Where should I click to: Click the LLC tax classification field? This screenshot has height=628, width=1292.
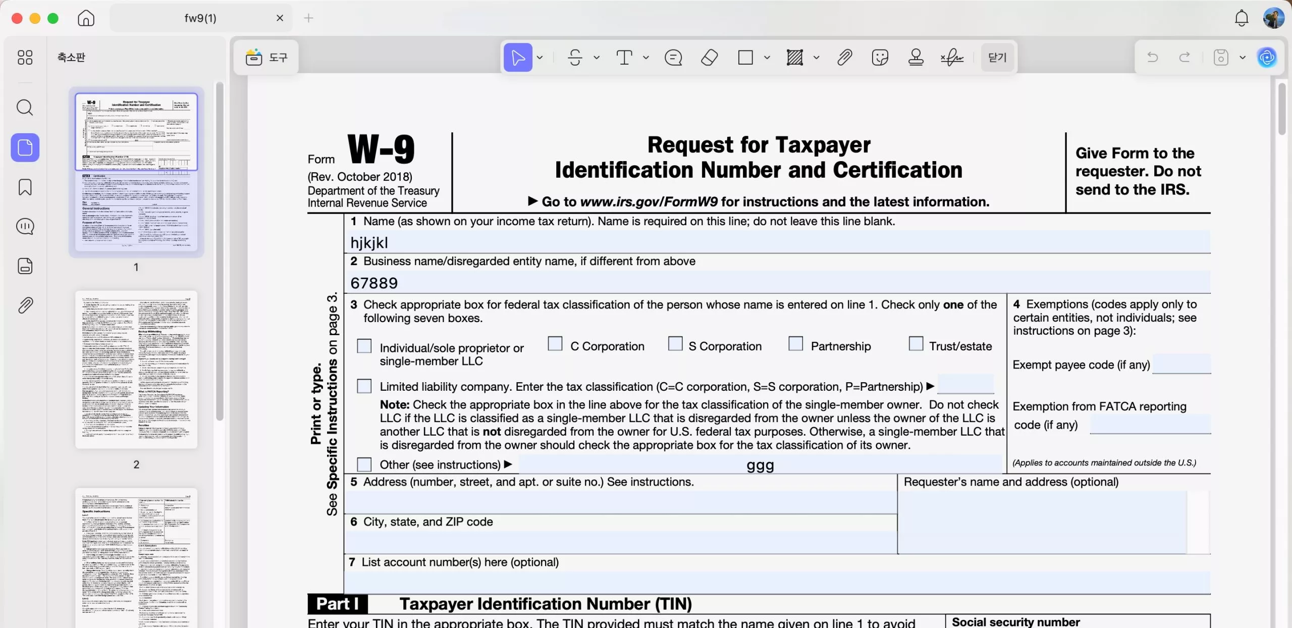(x=965, y=384)
